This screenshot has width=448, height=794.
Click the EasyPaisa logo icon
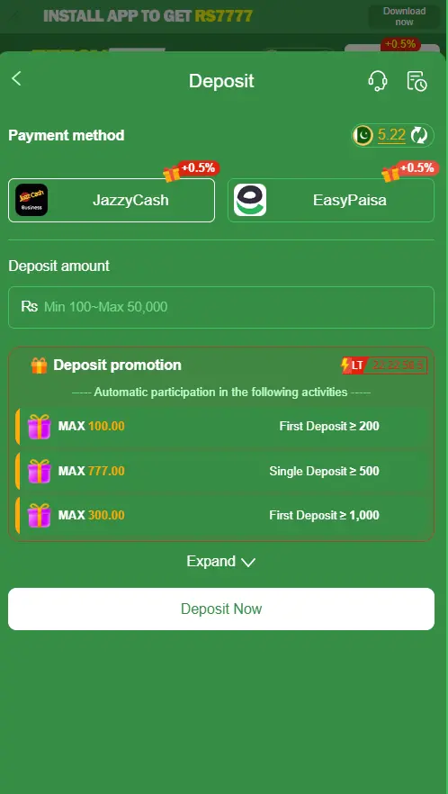(250, 200)
